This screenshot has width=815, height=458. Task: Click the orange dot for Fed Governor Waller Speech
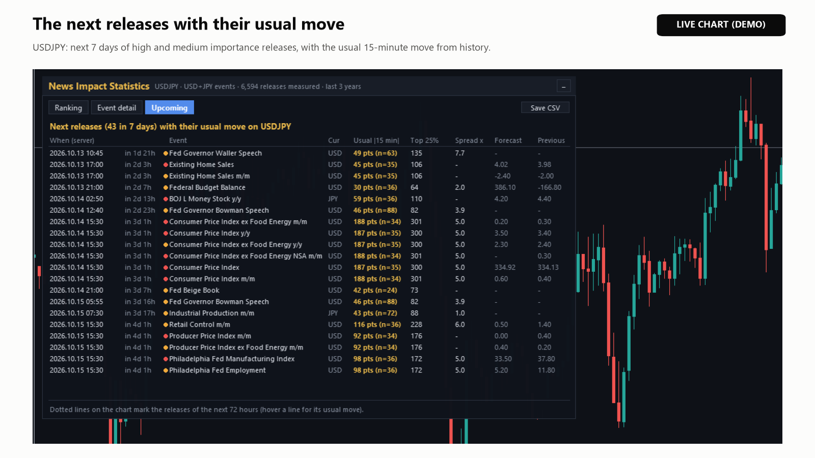(x=166, y=153)
